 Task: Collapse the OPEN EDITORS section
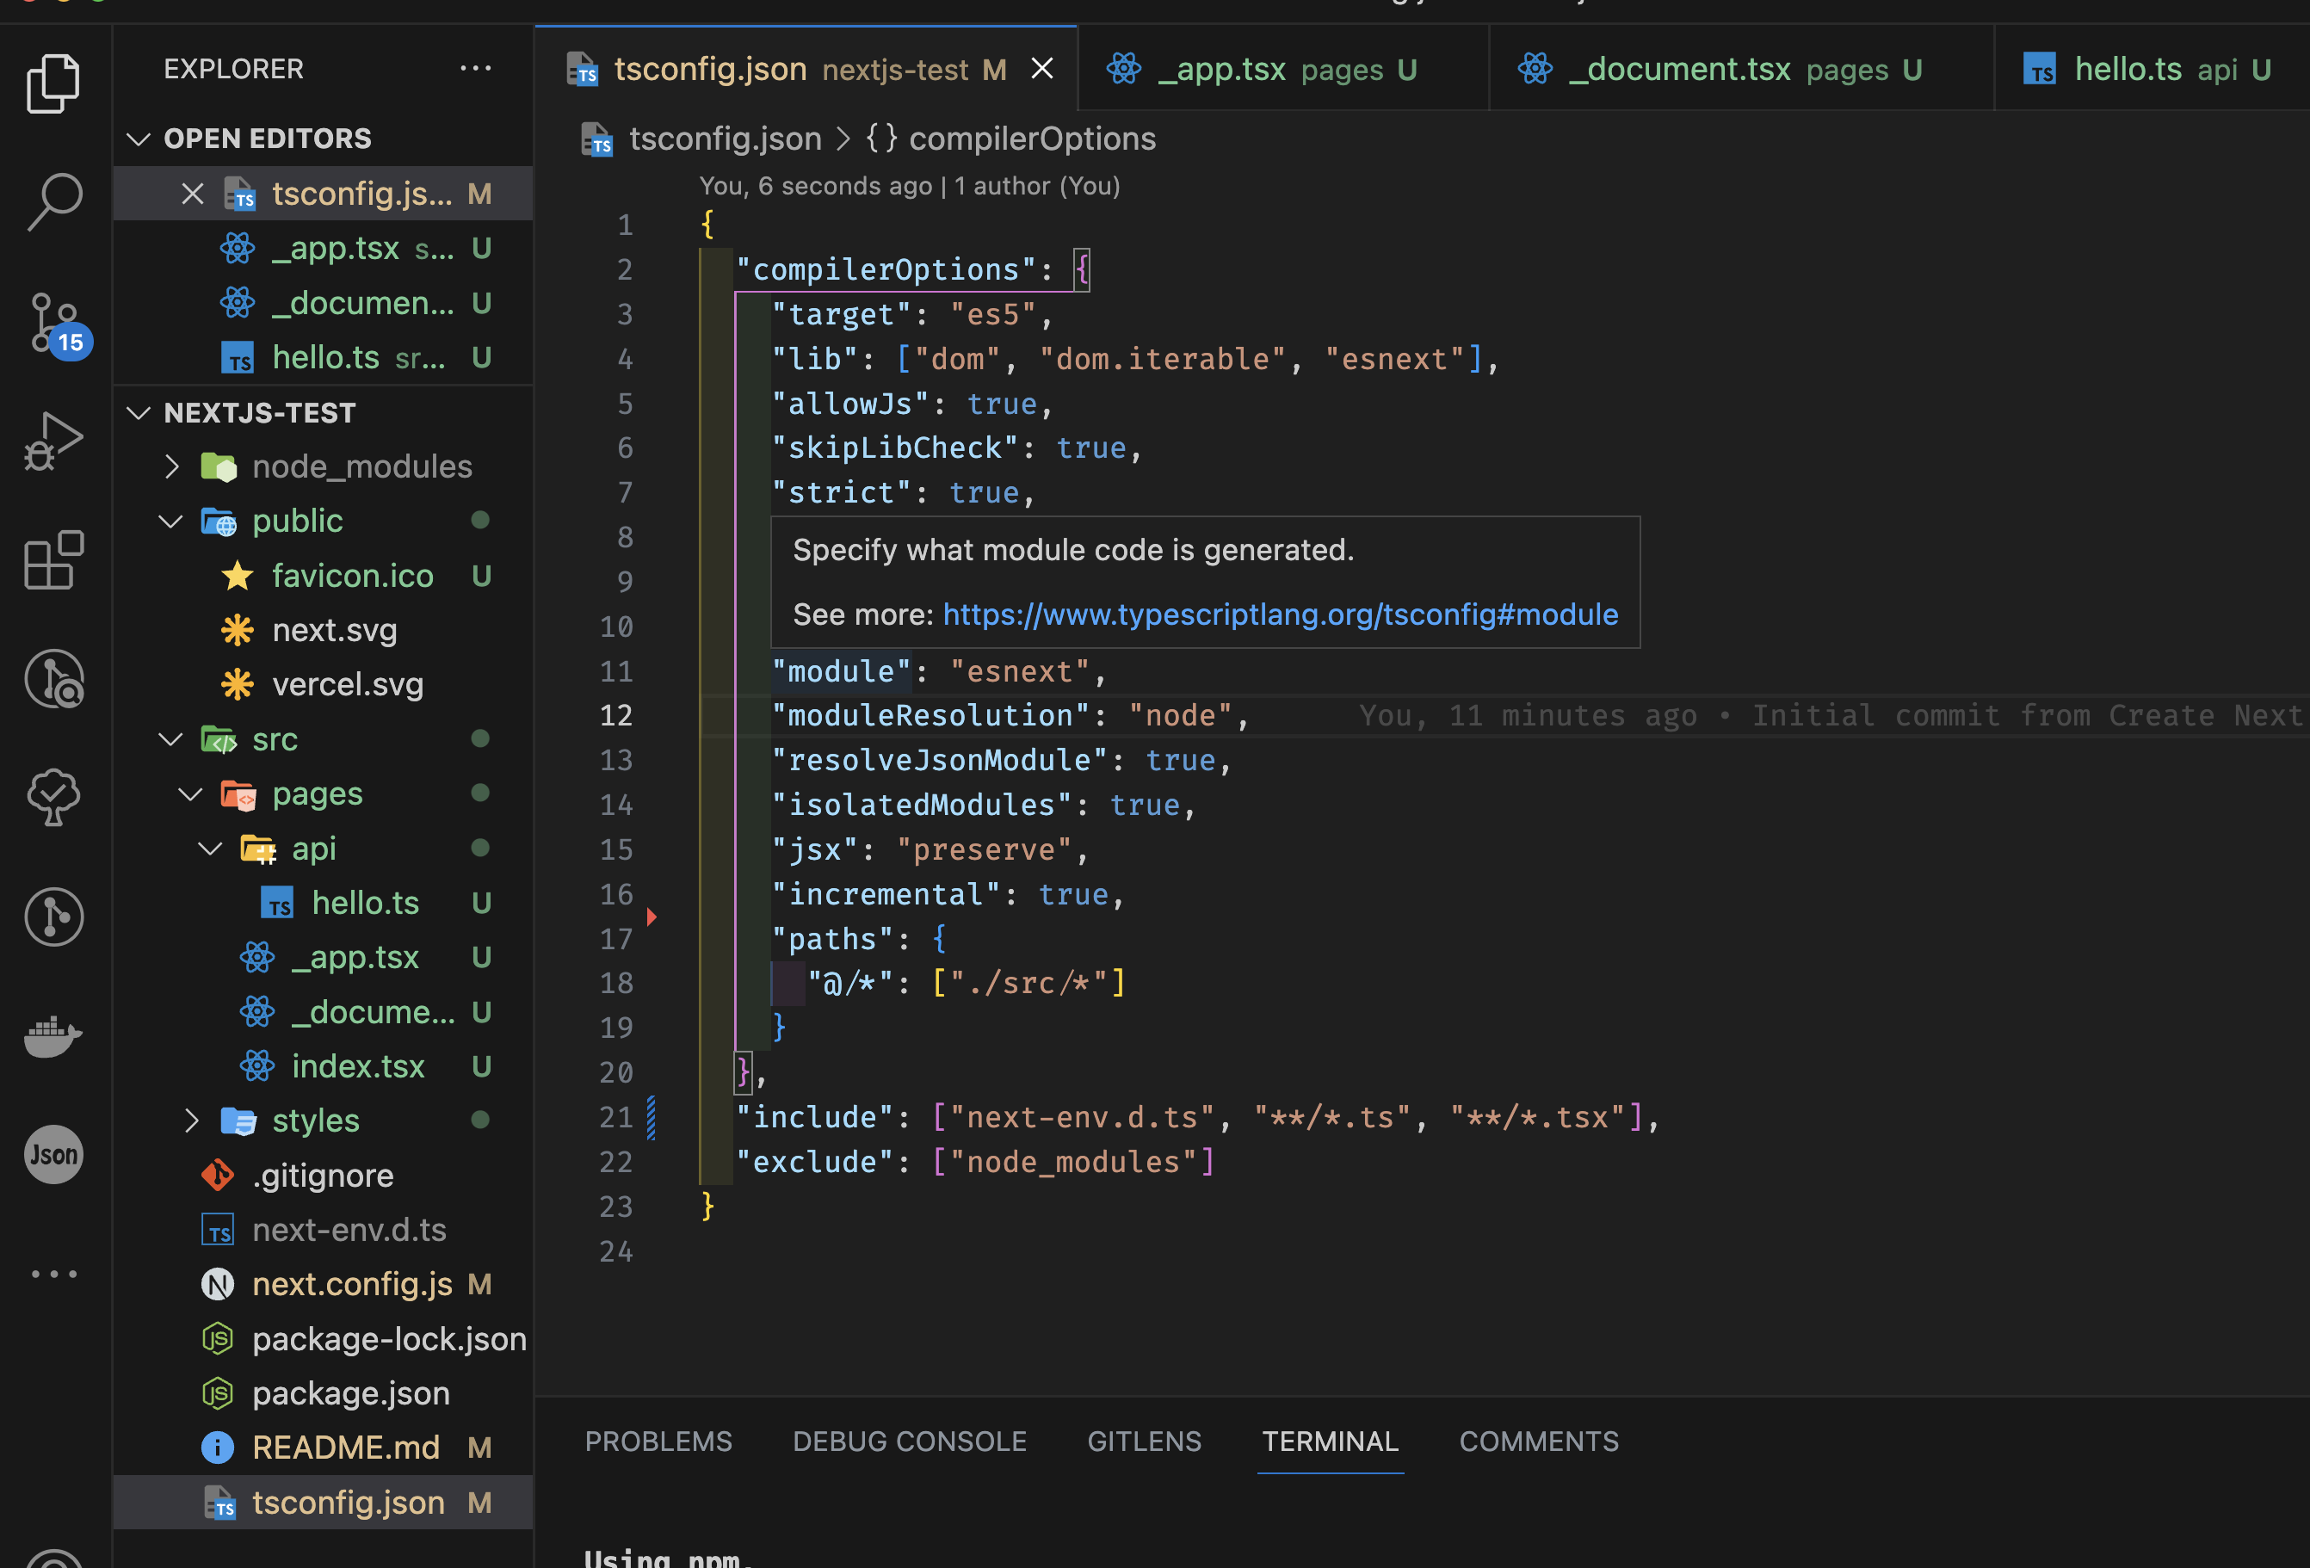pos(139,138)
